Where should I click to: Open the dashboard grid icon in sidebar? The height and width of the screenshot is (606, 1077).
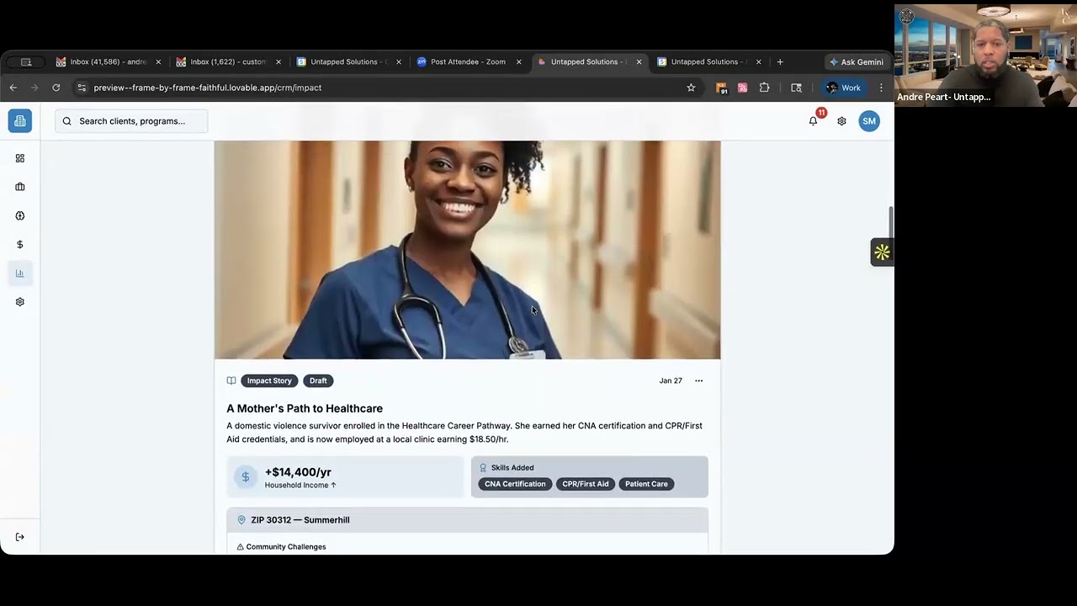(20, 158)
